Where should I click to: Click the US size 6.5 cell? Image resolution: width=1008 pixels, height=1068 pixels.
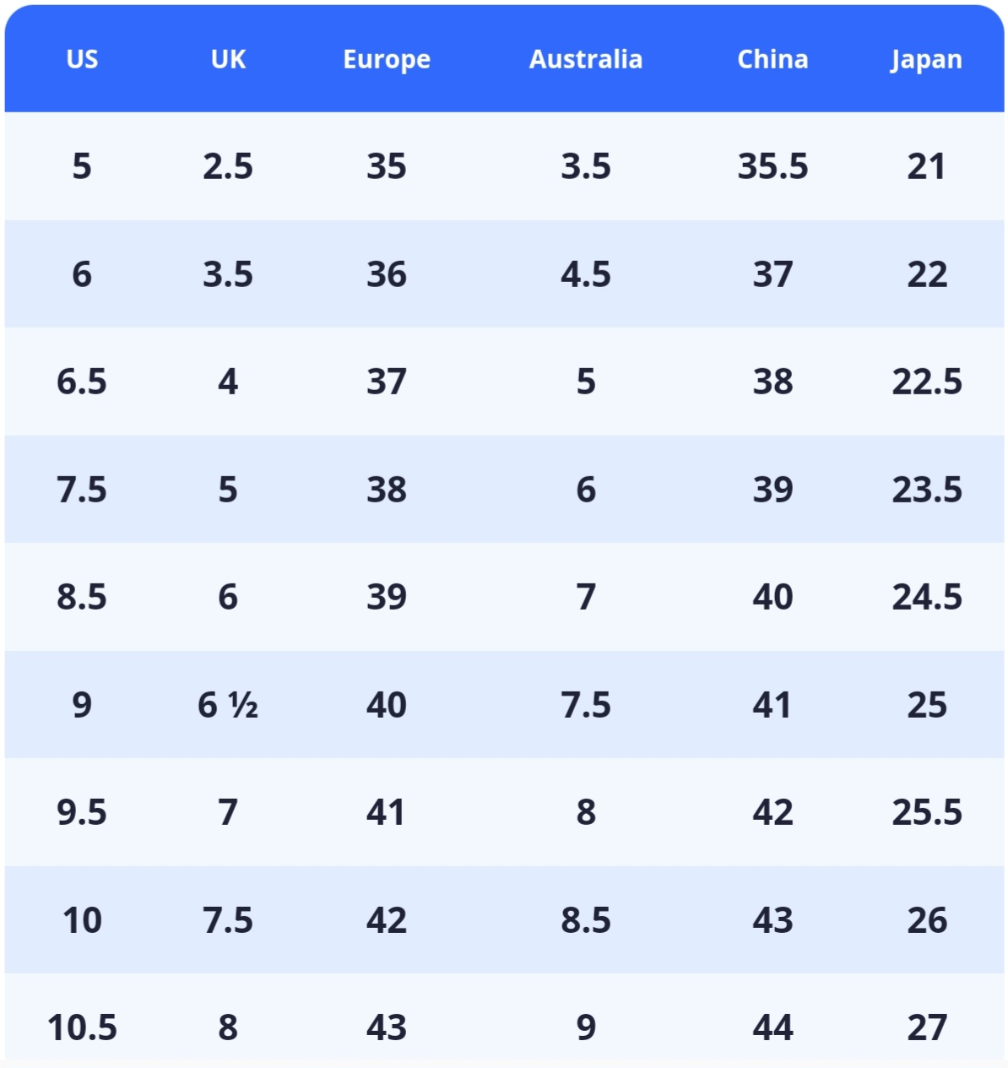(82, 382)
